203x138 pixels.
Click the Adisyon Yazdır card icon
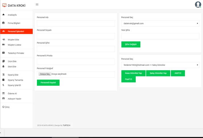coord(3,99)
